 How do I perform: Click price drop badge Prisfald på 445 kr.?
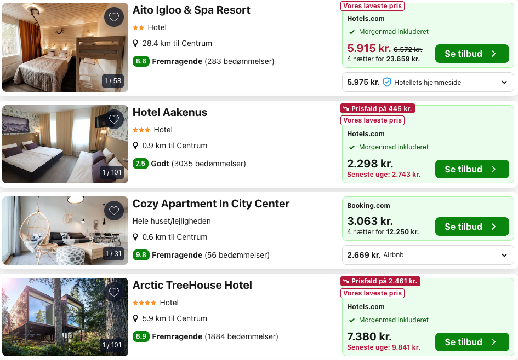coord(378,109)
